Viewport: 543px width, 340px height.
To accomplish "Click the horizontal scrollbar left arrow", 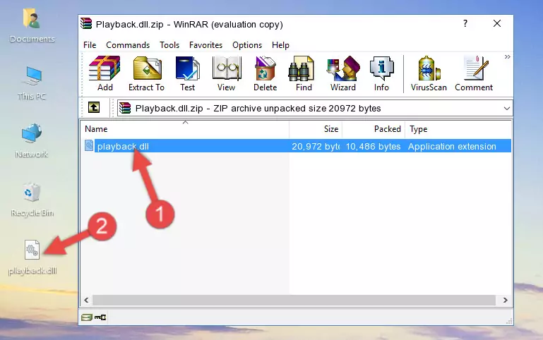I will click(x=87, y=300).
